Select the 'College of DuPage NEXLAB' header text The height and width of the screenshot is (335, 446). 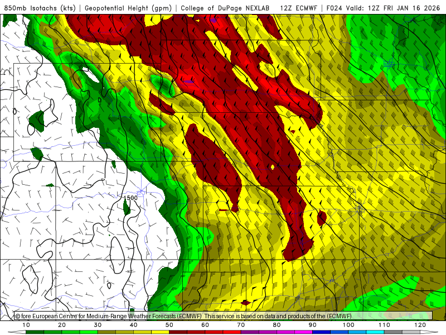225,8
